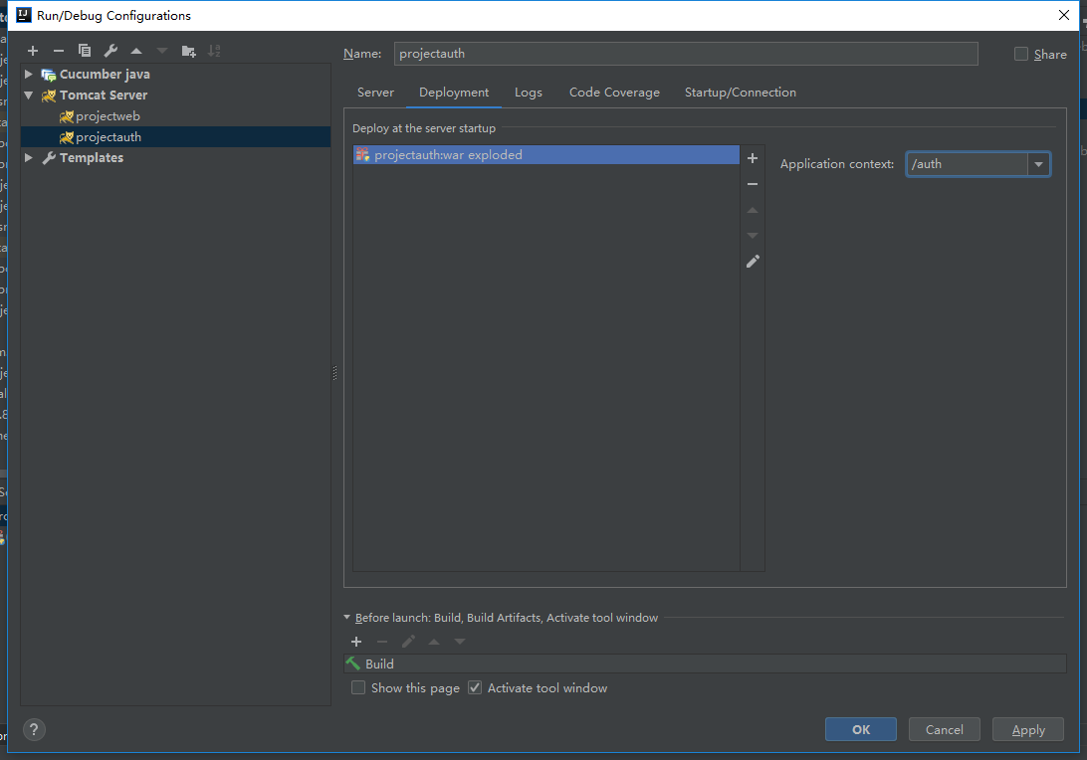The width and height of the screenshot is (1087, 760).
Task: Create new folder for configurations
Action: point(188,51)
